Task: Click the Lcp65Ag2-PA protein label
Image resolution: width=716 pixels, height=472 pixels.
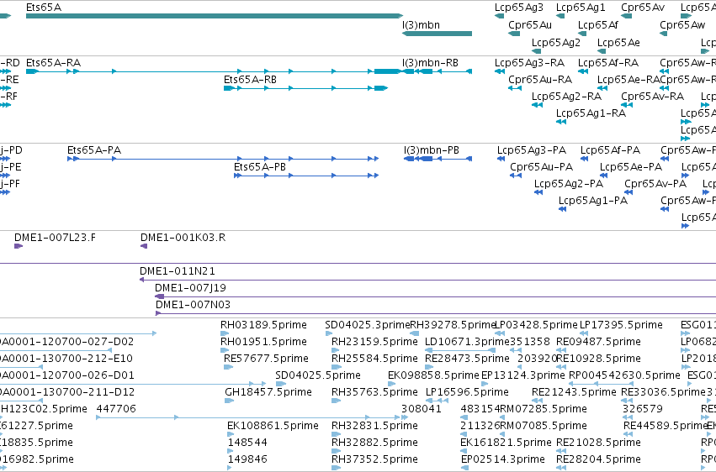Action: coord(569,184)
